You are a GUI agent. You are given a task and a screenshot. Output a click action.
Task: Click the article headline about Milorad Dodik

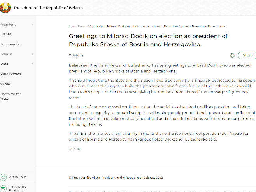(148, 40)
